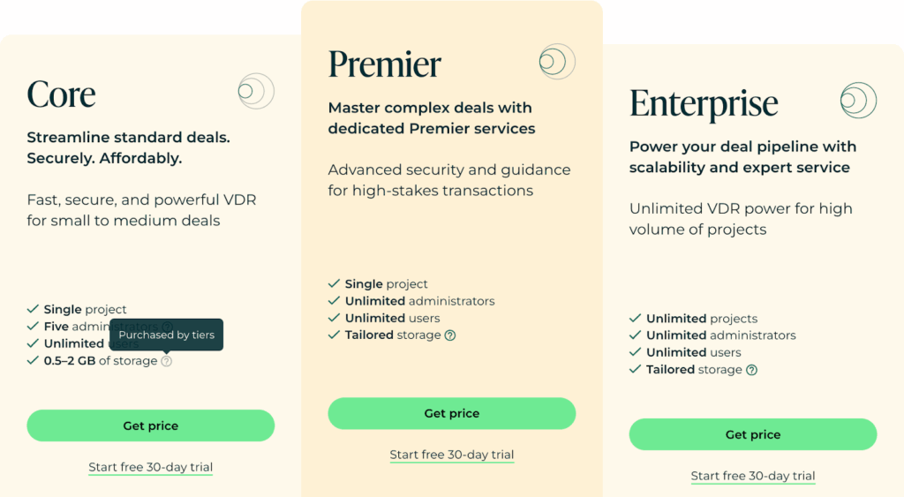
Task: Click checkmark beside Enterprise Unlimited projects
Action: coord(635,319)
